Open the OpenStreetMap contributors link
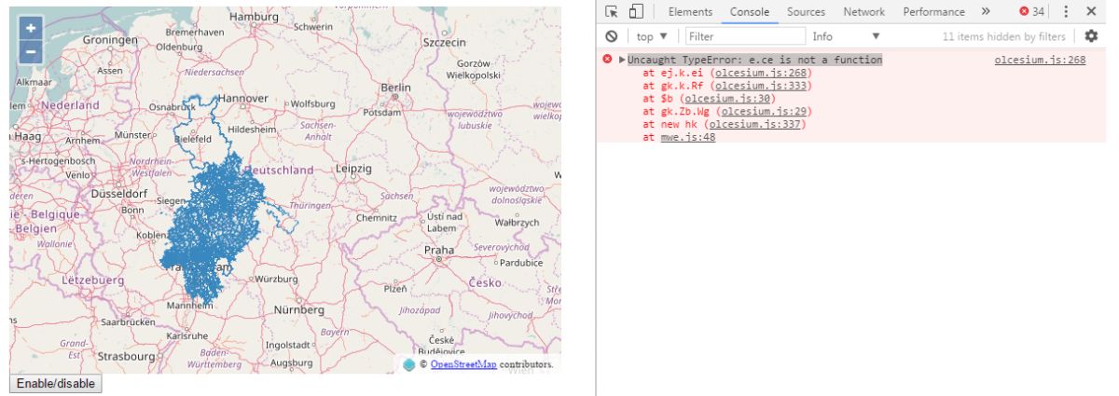 point(463,364)
